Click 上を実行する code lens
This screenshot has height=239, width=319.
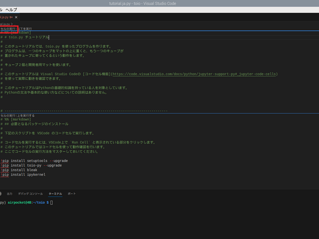26,116
